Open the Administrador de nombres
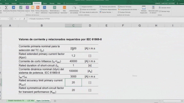The image size is (184, 103). pos(74,10)
